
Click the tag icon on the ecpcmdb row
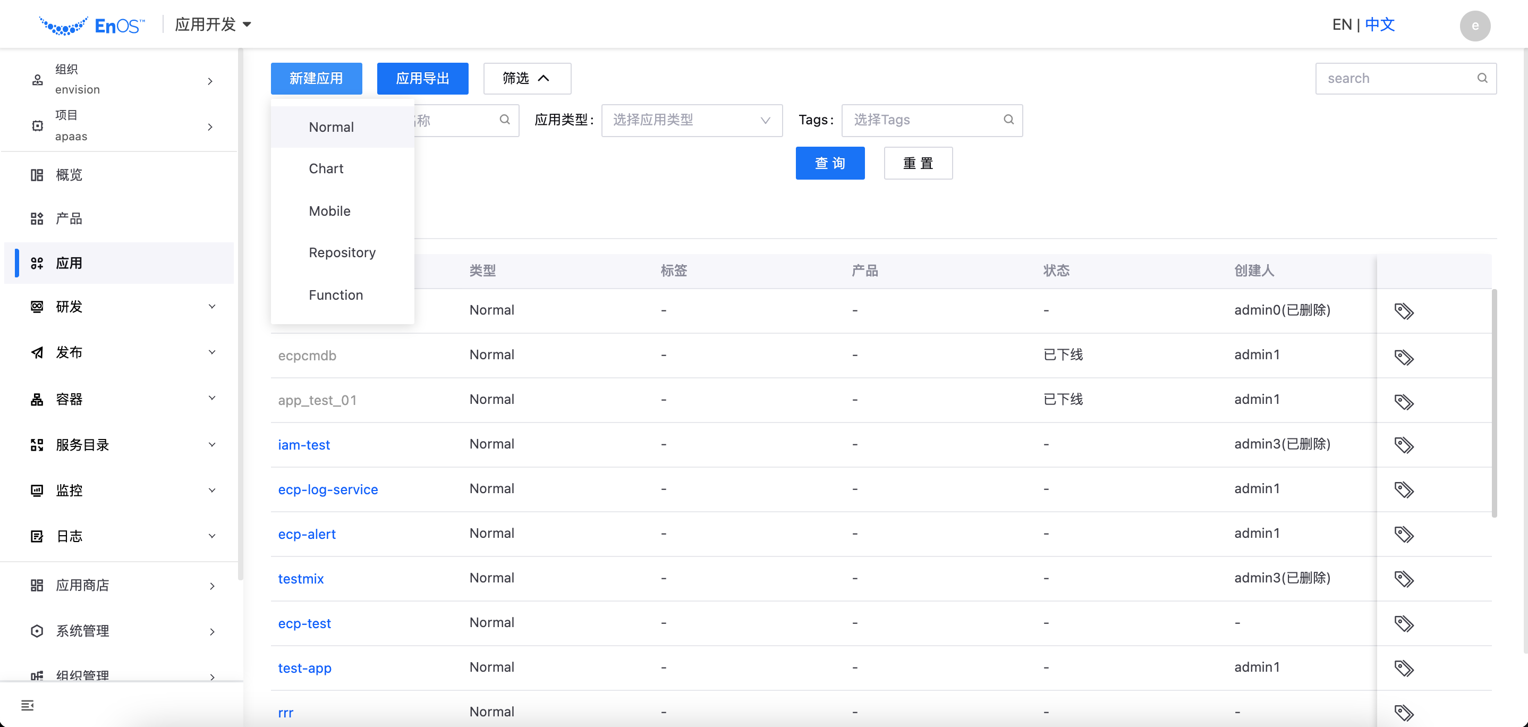[1404, 357]
